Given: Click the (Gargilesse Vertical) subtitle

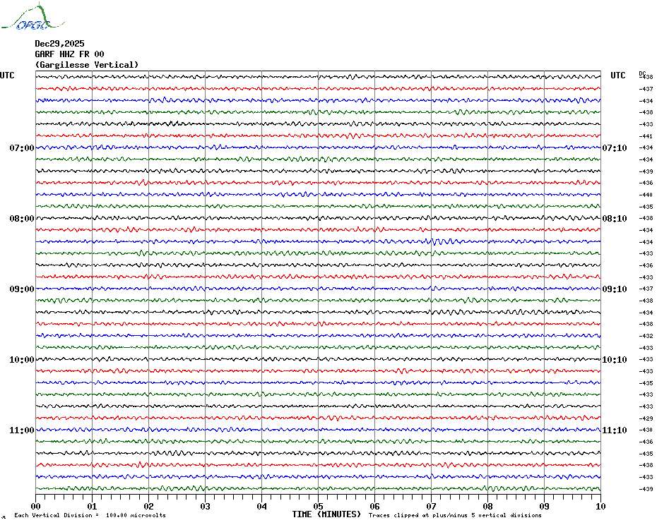Looking at the screenshot, I should tap(86, 65).
